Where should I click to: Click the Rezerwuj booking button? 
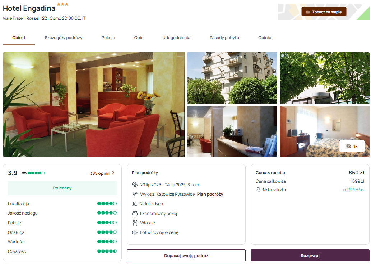310,255
